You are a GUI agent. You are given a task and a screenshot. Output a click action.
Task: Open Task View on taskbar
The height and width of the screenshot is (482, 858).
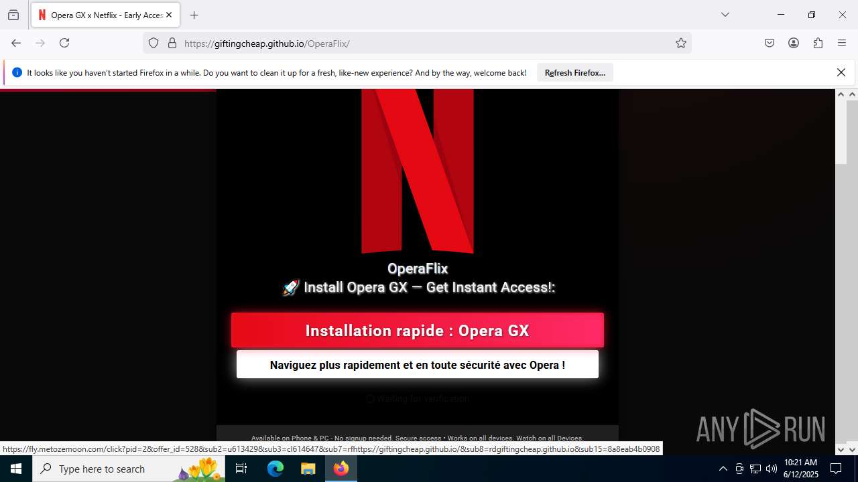click(x=242, y=469)
